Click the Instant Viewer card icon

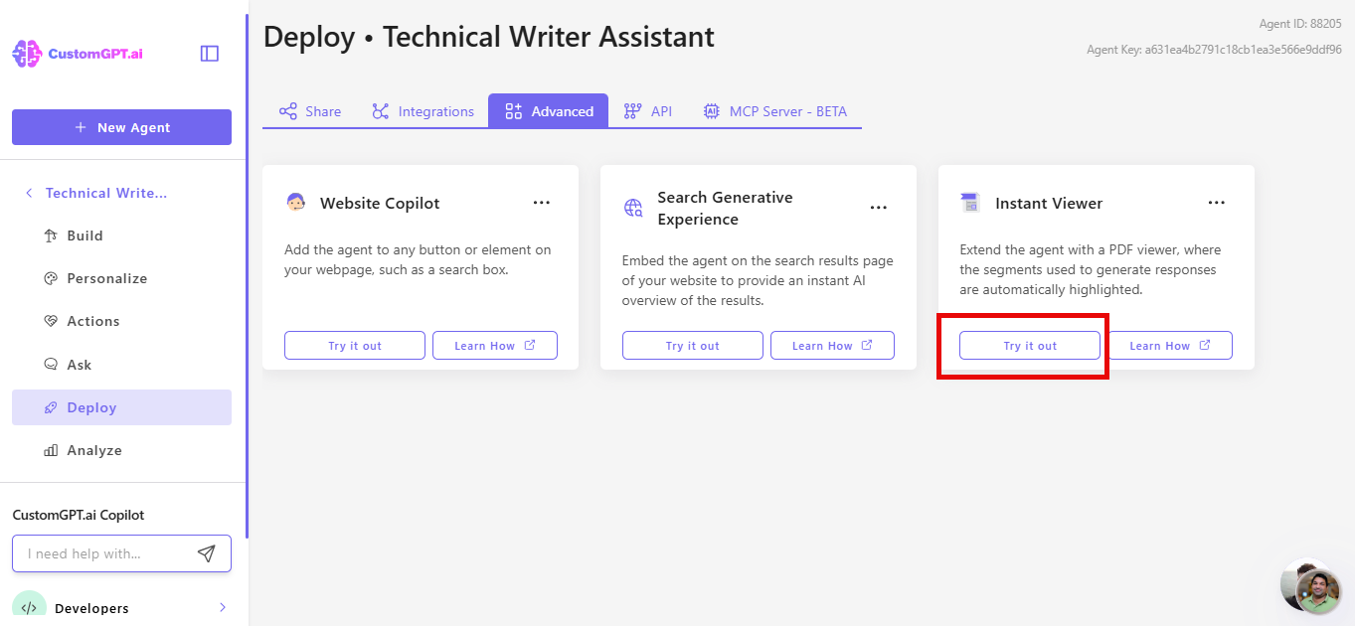970,203
